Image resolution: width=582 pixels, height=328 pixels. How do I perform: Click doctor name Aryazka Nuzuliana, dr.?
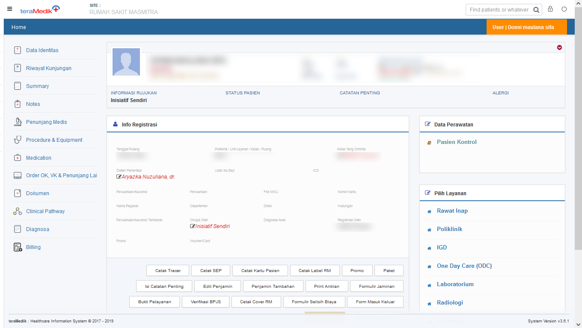tap(148, 177)
